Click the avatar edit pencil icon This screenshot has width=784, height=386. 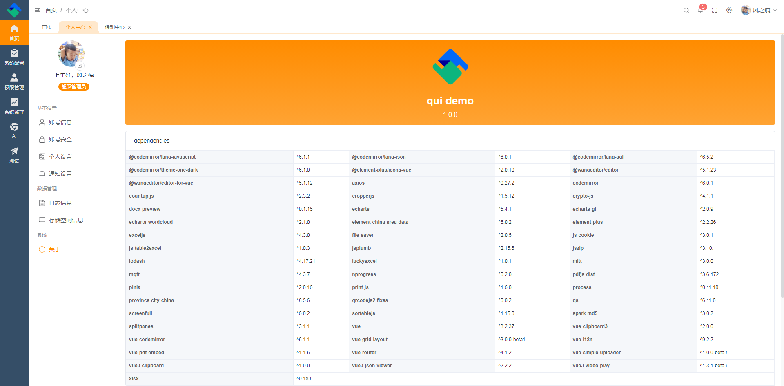(x=80, y=65)
